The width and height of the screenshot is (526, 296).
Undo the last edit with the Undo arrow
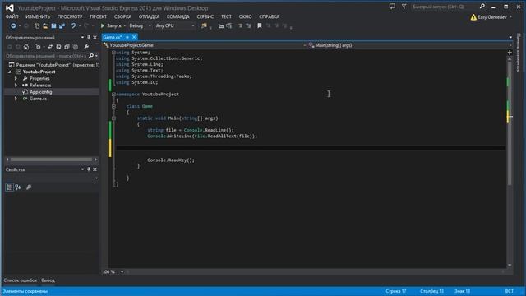tap(73, 25)
